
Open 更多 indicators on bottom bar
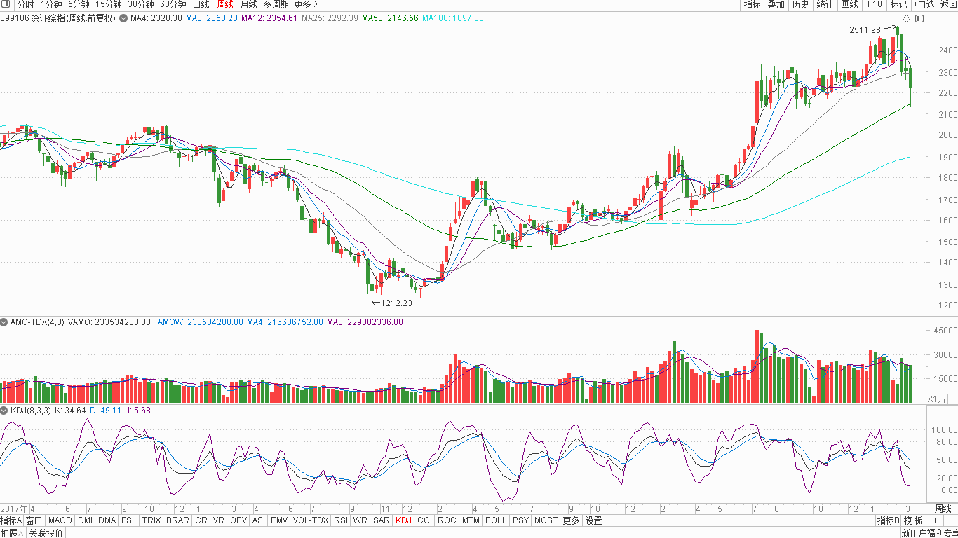[571, 520]
